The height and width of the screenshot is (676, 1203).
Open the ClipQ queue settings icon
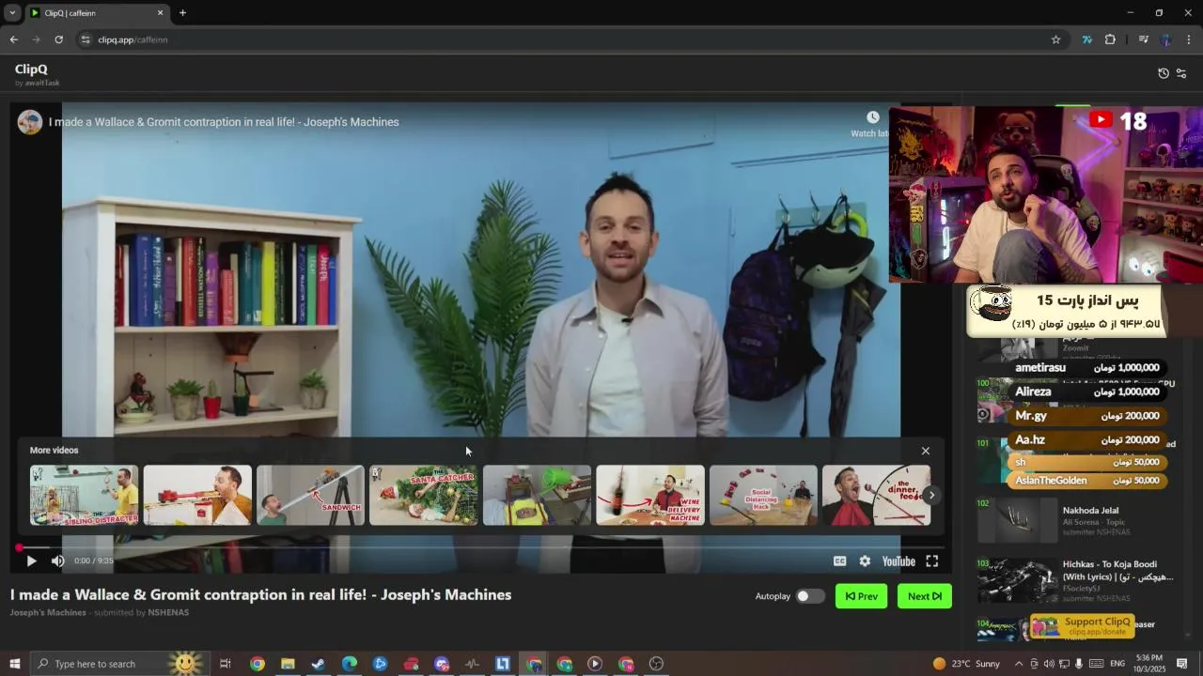[1181, 73]
